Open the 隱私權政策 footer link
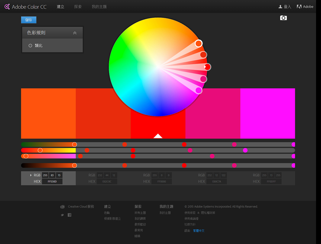The image size is (321, 244). [x=208, y=213]
